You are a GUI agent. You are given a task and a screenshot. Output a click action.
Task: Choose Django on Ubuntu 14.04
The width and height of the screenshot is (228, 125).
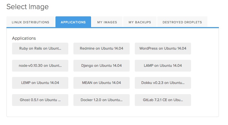[102, 66]
